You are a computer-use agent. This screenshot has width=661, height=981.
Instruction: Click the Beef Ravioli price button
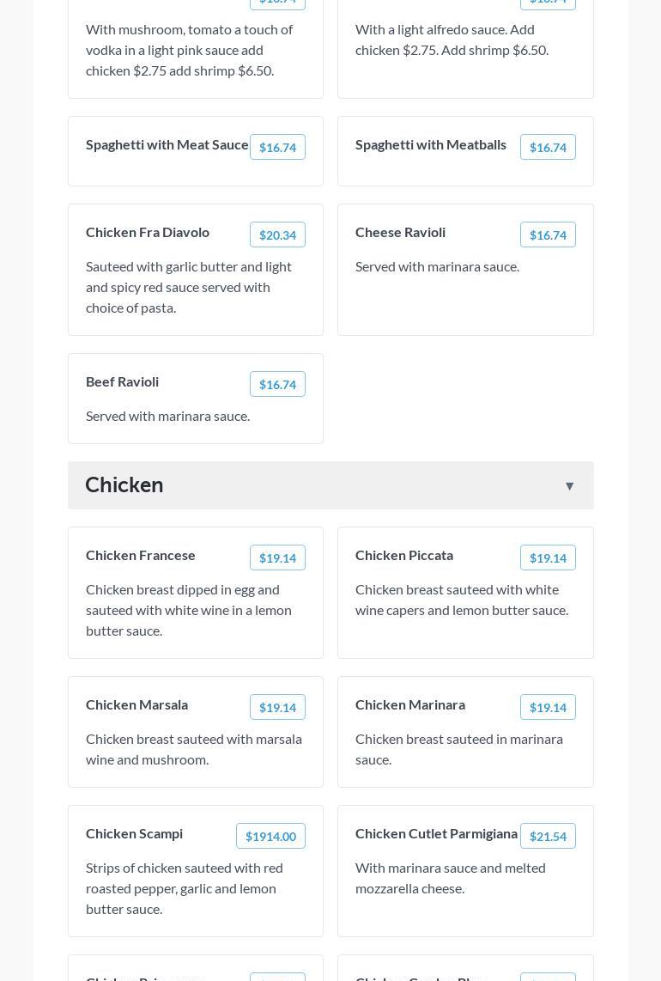click(x=277, y=385)
